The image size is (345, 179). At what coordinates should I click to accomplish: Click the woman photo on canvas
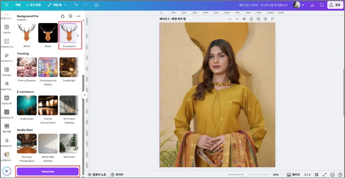pyautogui.click(x=217, y=95)
